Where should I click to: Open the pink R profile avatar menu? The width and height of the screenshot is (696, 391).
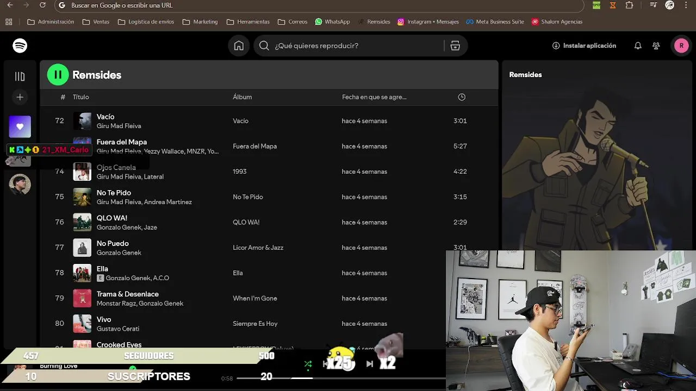click(681, 46)
